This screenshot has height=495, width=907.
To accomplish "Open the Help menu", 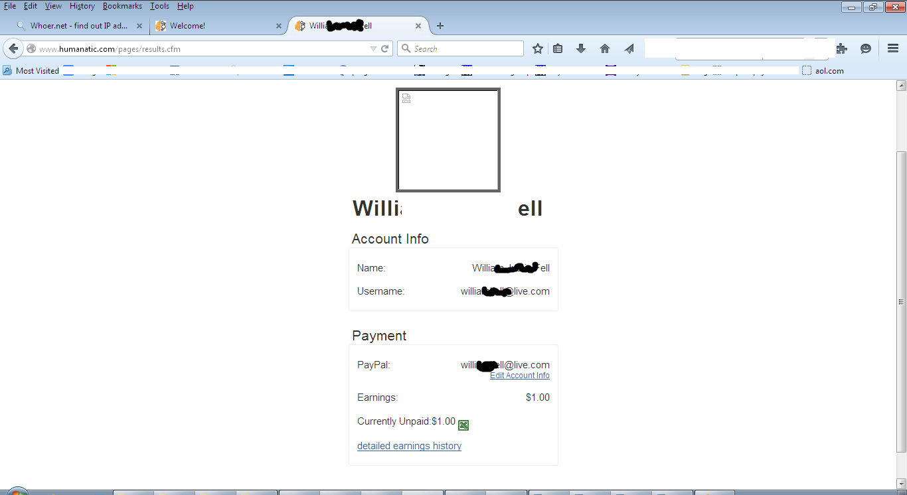I will pyautogui.click(x=185, y=6).
